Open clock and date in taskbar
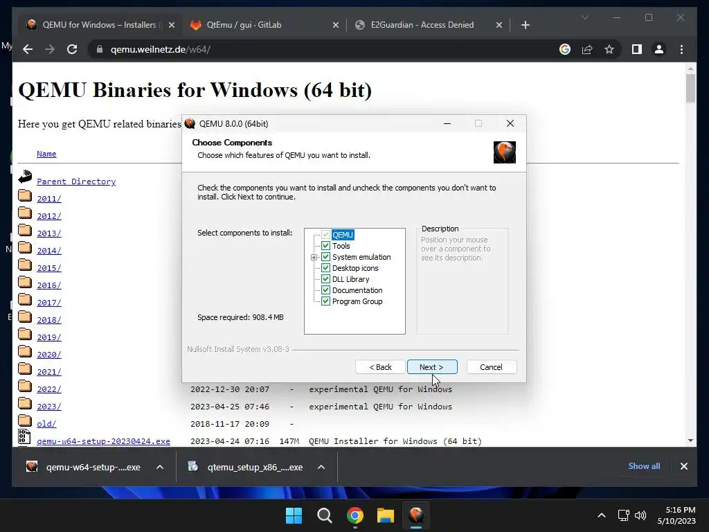The height and width of the screenshot is (532, 709). [x=676, y=515]
